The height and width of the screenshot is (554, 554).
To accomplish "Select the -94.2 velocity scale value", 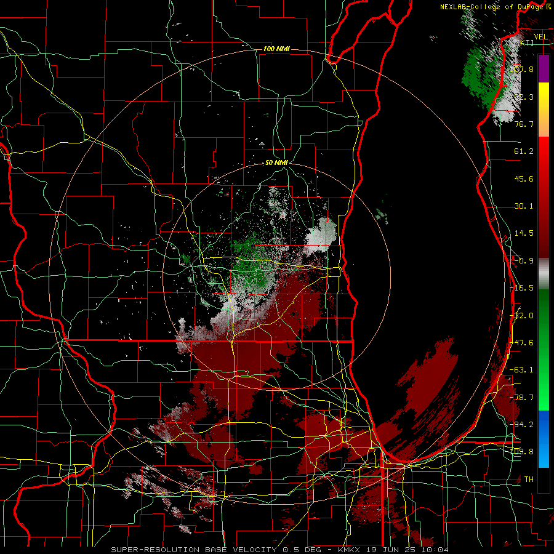I will click(521, 425).
